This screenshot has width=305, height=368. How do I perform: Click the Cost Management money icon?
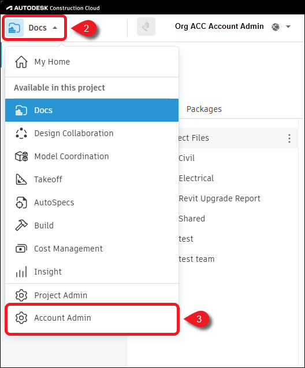[21, 249]
